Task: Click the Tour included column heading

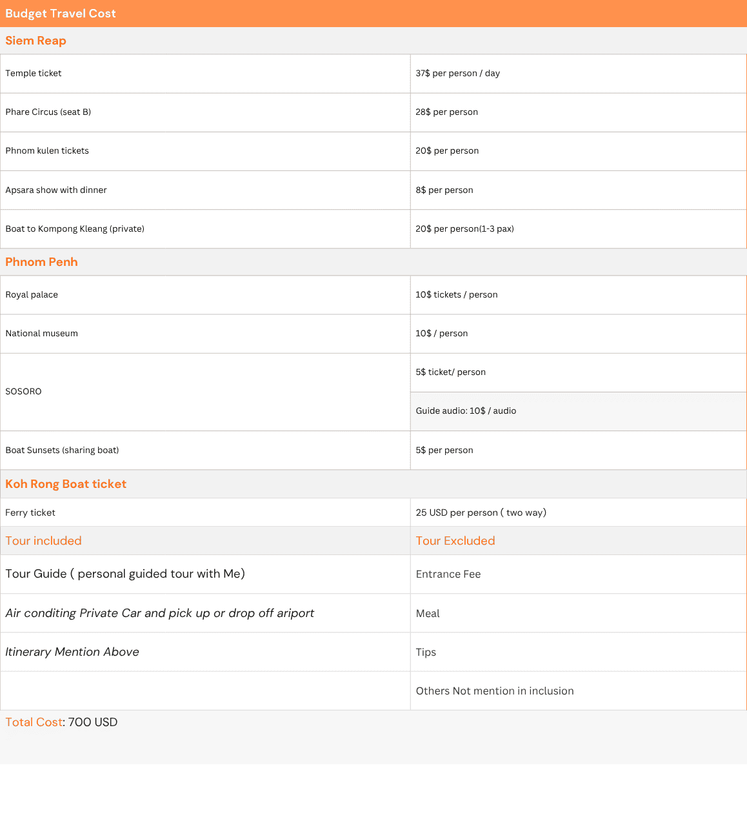Action: 43,541
